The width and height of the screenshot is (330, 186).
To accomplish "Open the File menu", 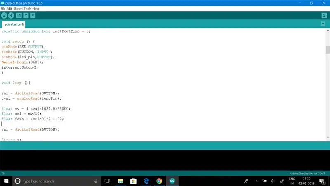I will (x=3, y=9).
